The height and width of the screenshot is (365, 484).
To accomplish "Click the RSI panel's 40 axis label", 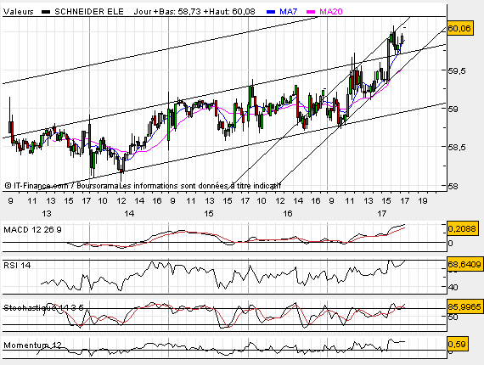I will coord(453,287).
